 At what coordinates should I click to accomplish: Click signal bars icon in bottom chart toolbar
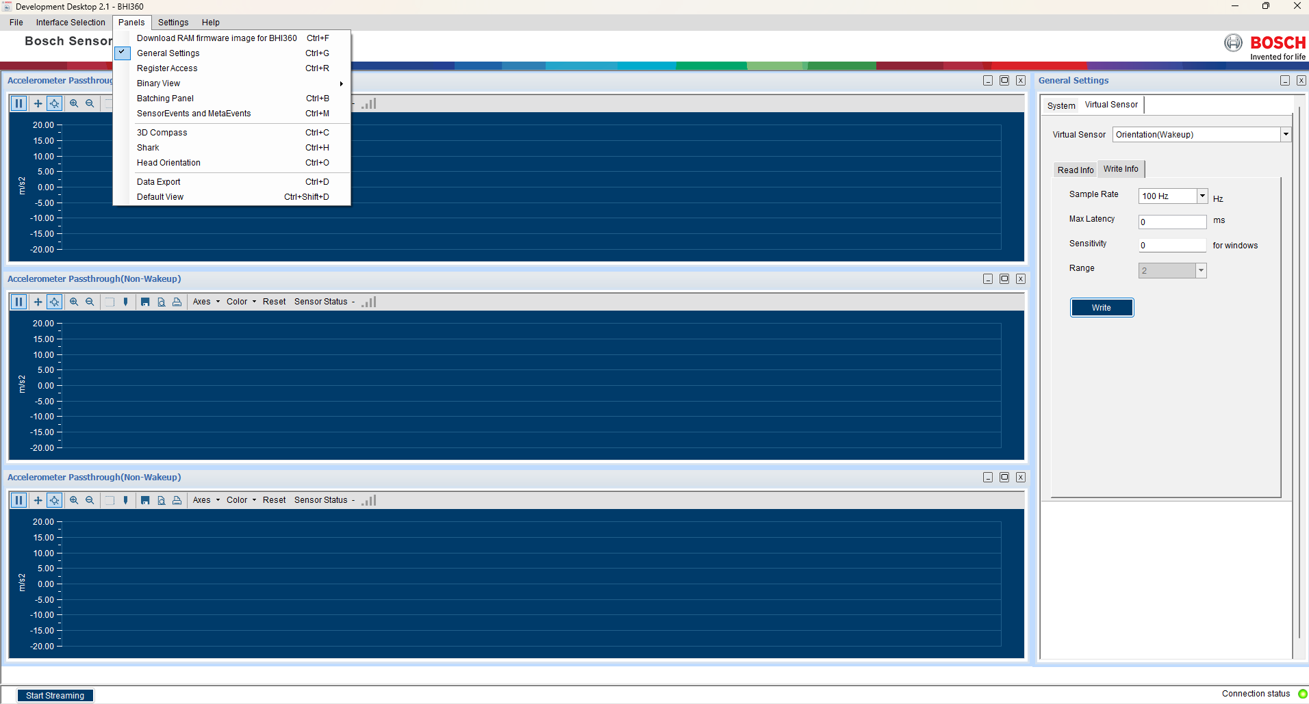[369, 500]
